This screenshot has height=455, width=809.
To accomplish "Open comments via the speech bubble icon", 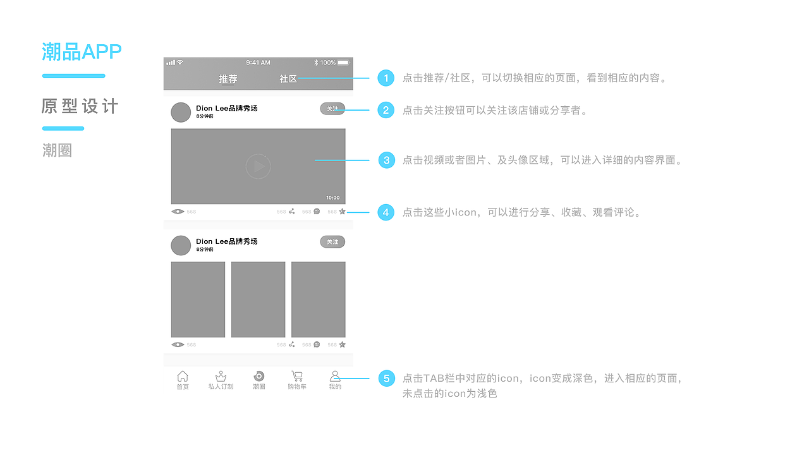I will pos(316,212).
